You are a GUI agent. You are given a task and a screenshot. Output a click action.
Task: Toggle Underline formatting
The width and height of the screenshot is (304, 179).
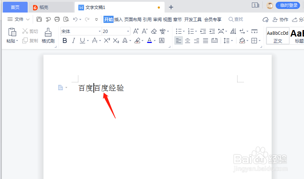click(x=82, y=40)
